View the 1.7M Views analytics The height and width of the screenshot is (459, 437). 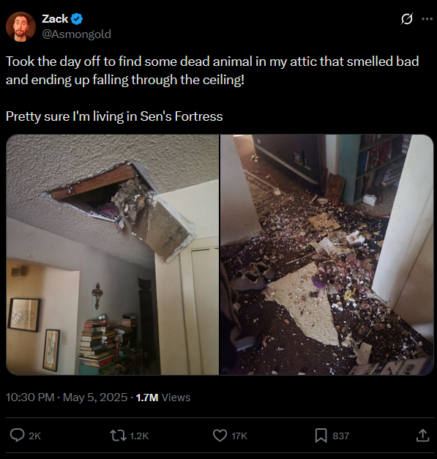point(163,398)
